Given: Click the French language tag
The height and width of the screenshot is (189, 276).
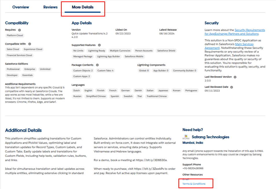Looking at the screenshot, I should click(x=113, y=90).
